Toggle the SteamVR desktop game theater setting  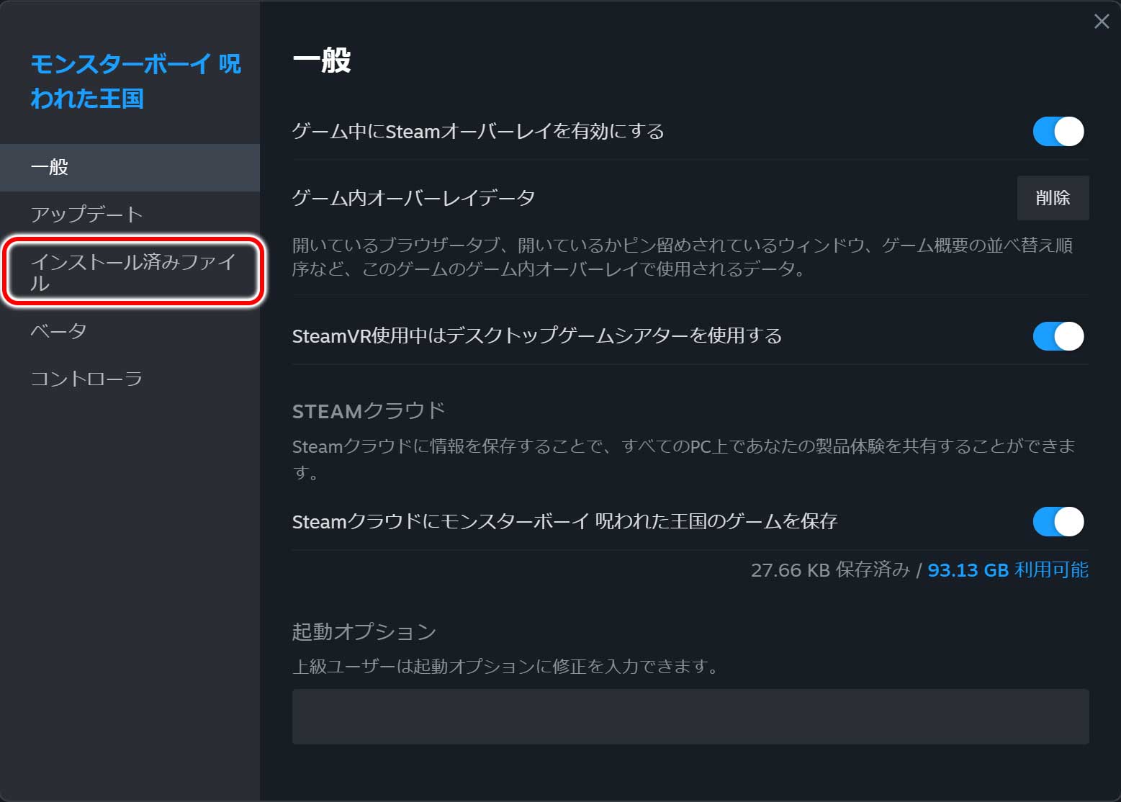(1057, 335)
